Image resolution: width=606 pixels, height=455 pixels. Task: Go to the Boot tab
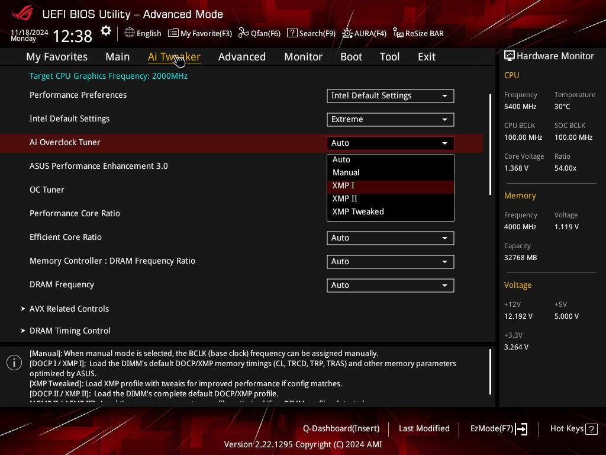pyautogui.click(x=351, y=57)
